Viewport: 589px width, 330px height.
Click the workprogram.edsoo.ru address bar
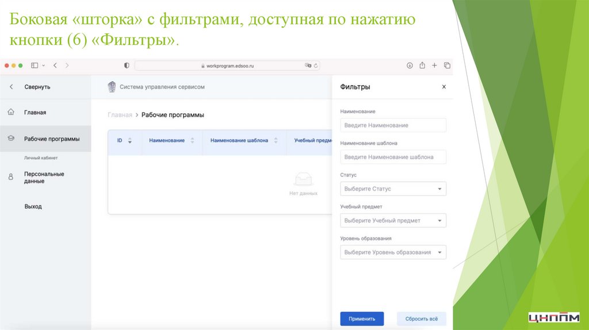click(x=227, y=66)
